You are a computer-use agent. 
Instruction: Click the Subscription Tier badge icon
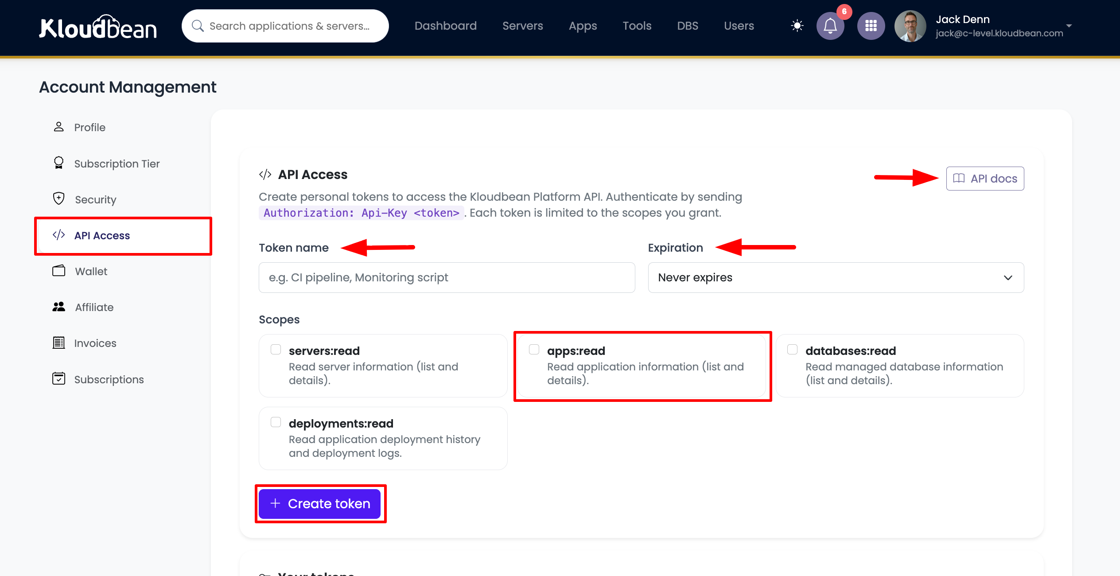tap(58, 163)
